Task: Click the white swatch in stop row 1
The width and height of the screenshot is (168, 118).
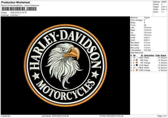Action: (137, 58)
